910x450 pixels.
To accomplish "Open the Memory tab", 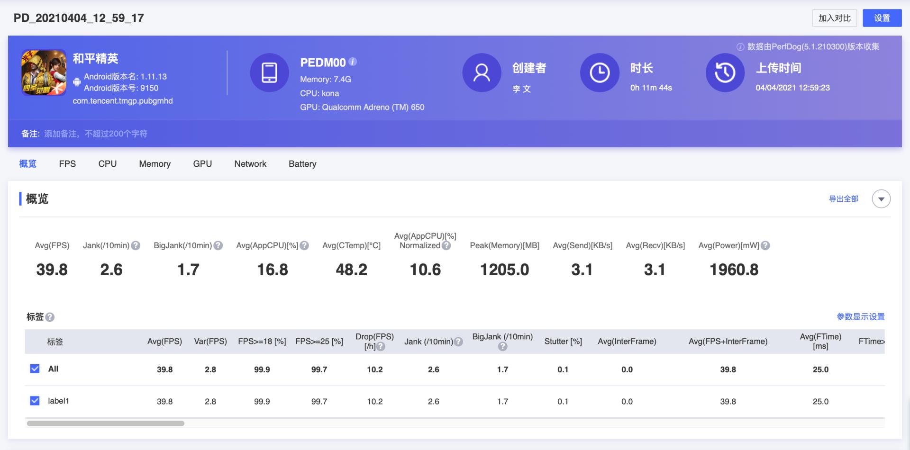I will click(155, 164).
